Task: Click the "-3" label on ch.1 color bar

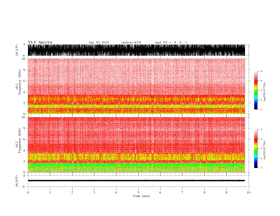Action: coord(261,71)
